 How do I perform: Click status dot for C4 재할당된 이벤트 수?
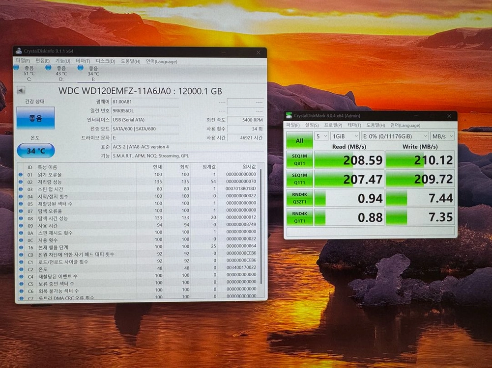tap(21, 276)
